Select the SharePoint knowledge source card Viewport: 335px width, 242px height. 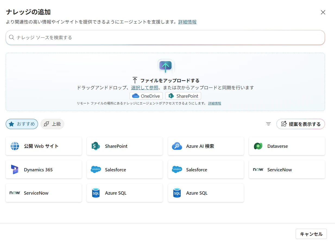[125, 146]
